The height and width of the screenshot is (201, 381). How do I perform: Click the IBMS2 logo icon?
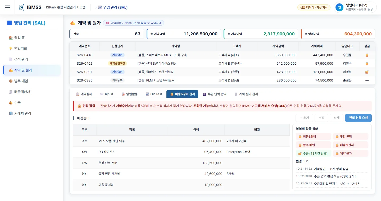[x=21, y=7]
